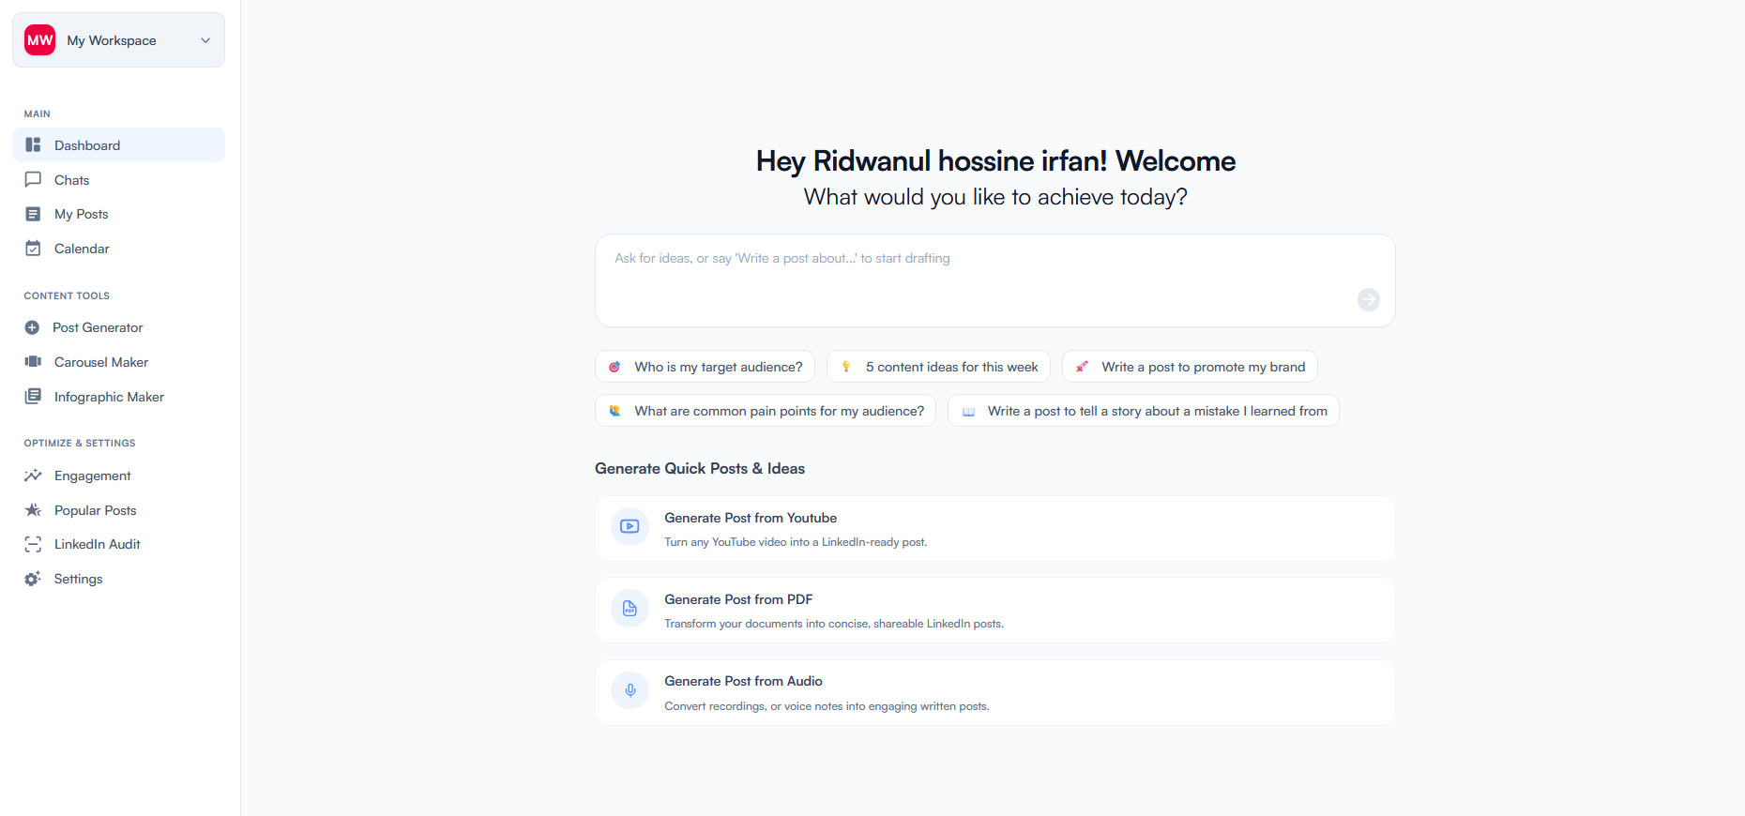Pick 'Write a post to promote my brand'
The height and width of the screenshot is (816, 1745).
pyautogui.click(x=1189, y=367)
